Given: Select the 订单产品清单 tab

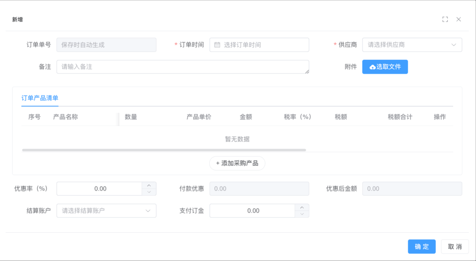Looking at the screenshot, I should point(40,98).
